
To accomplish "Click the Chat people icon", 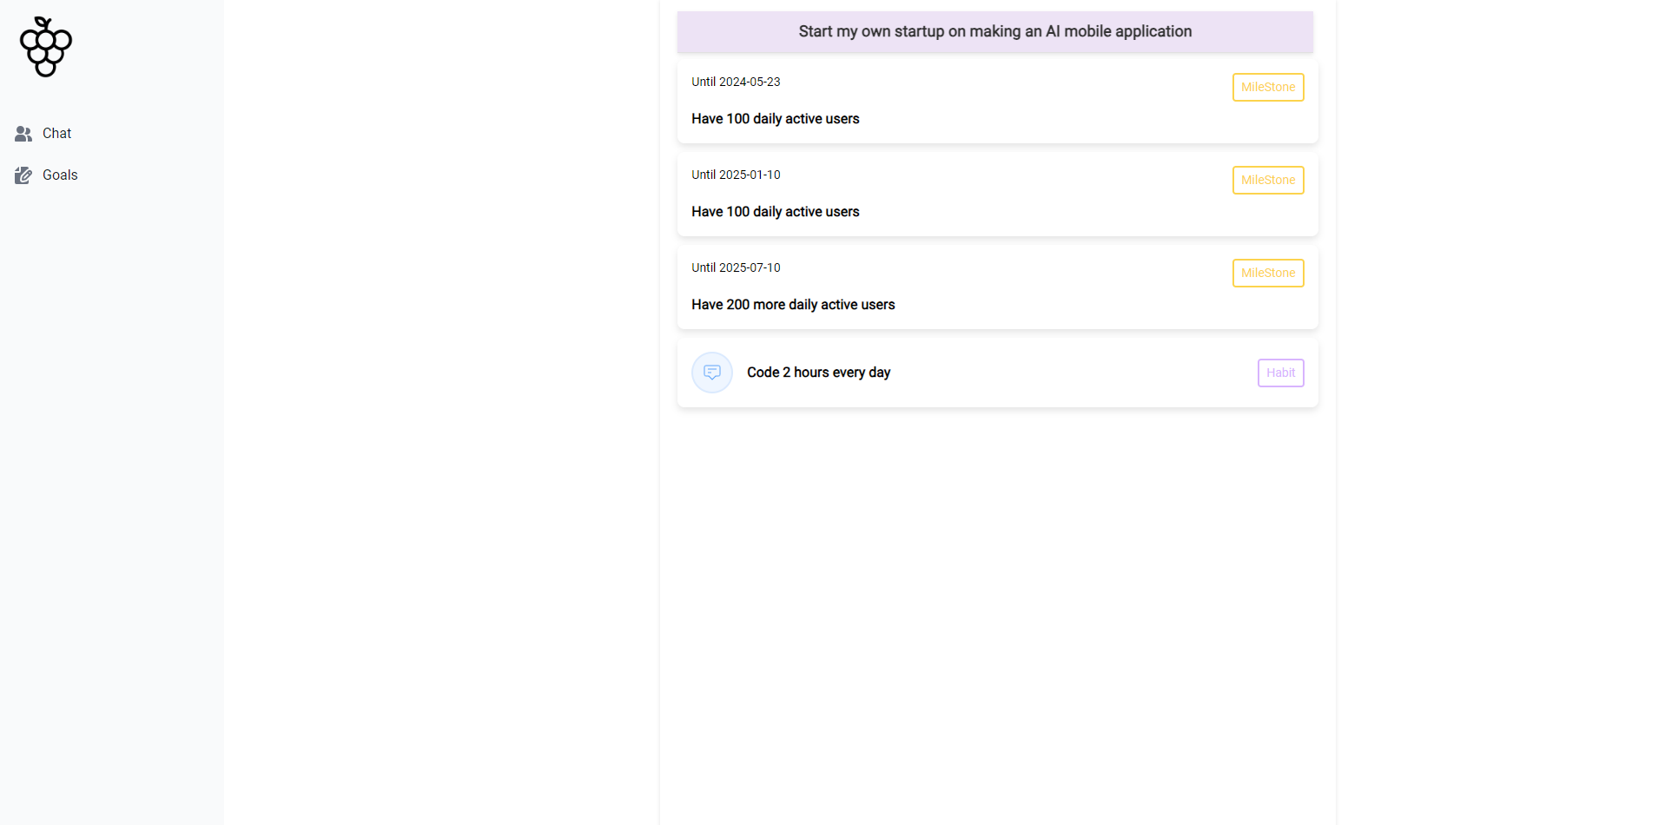I will coord(23,134).
